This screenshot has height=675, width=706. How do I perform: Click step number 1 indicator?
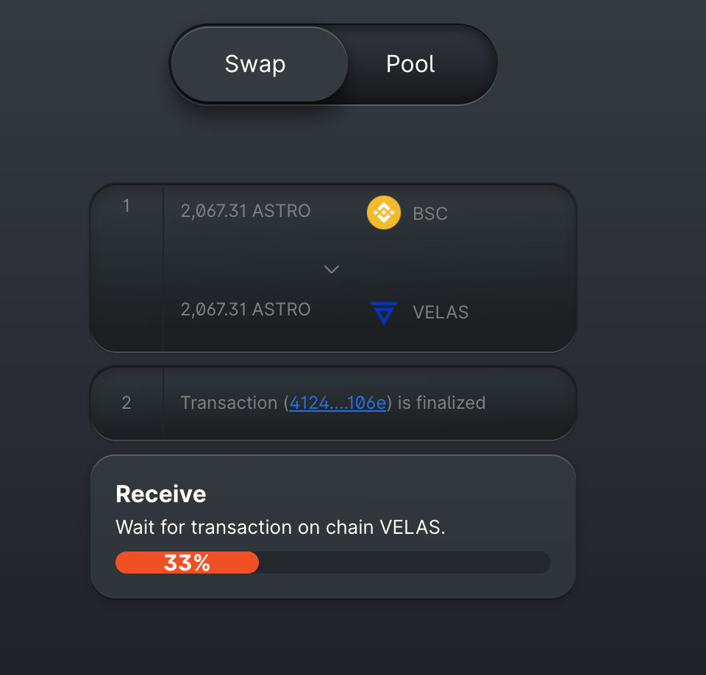click(x=126, y=206)
